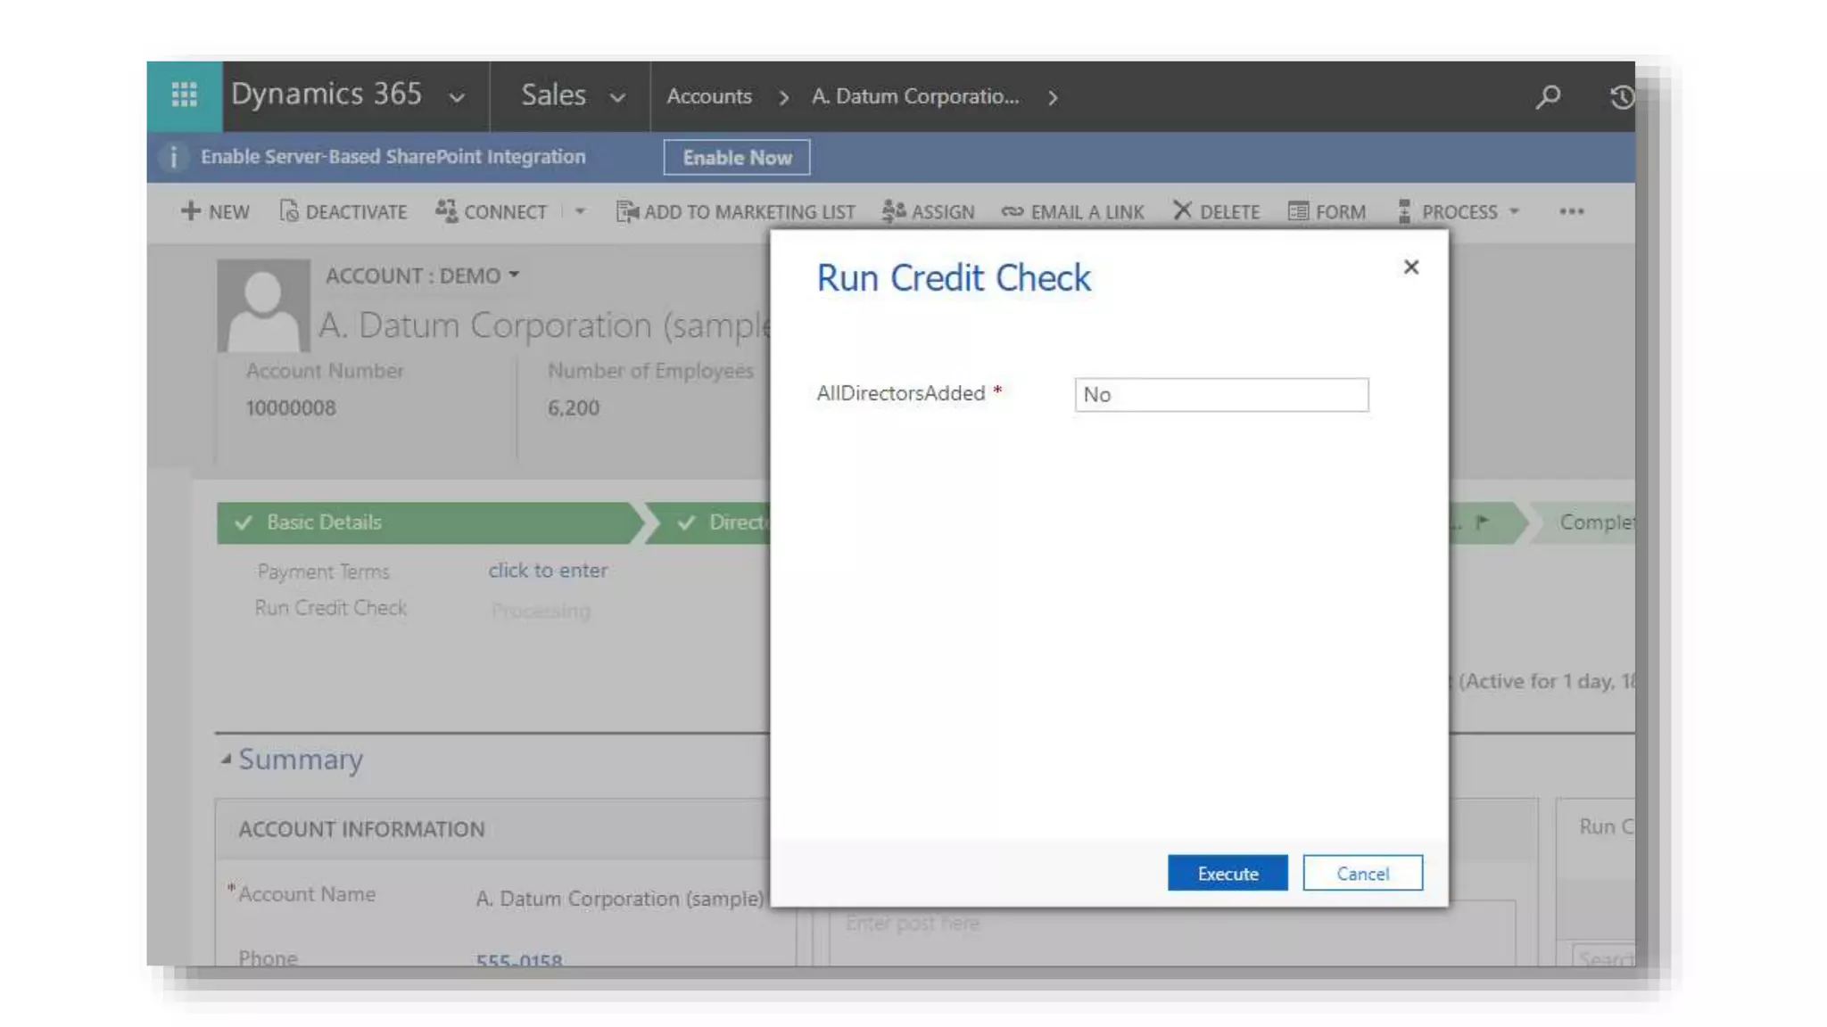The image size is (1827, 1027).
Task: Expand the Sales area dropdown chevron
Action: [617, 97]
